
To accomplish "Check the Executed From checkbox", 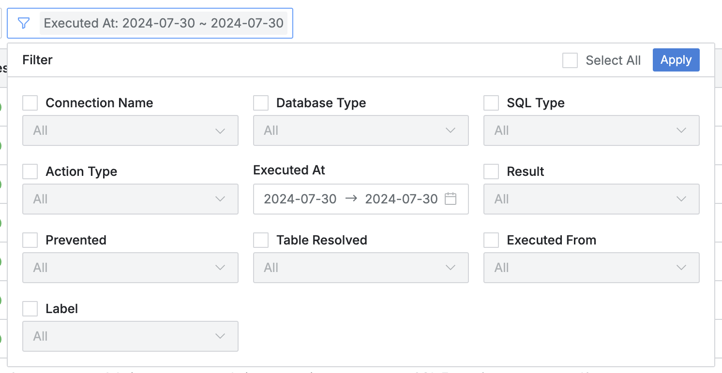I will point(491,240).
